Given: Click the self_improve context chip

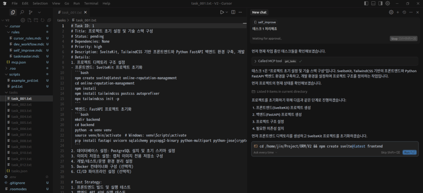Looking at the screenshot, I should [x=265, y=22].
